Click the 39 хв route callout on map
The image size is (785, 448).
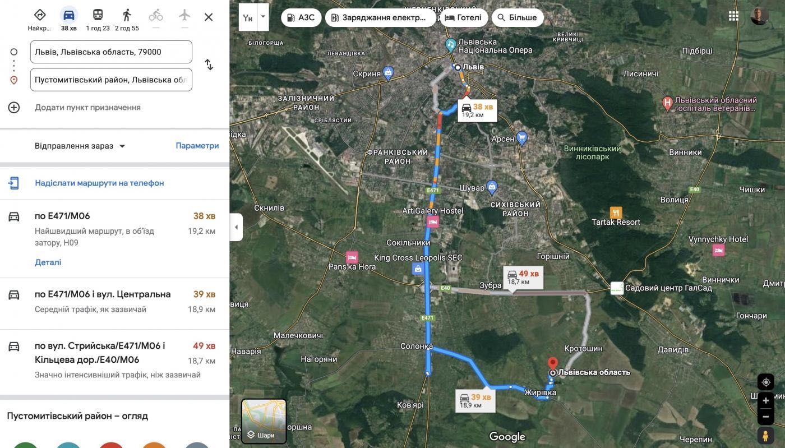tap(475, 400)
